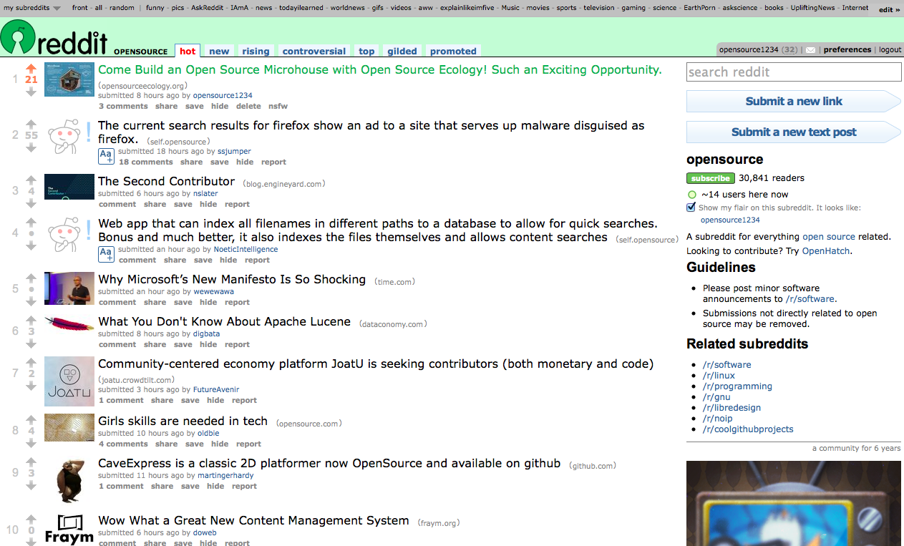Click the green subscribe button

(711, 178)
